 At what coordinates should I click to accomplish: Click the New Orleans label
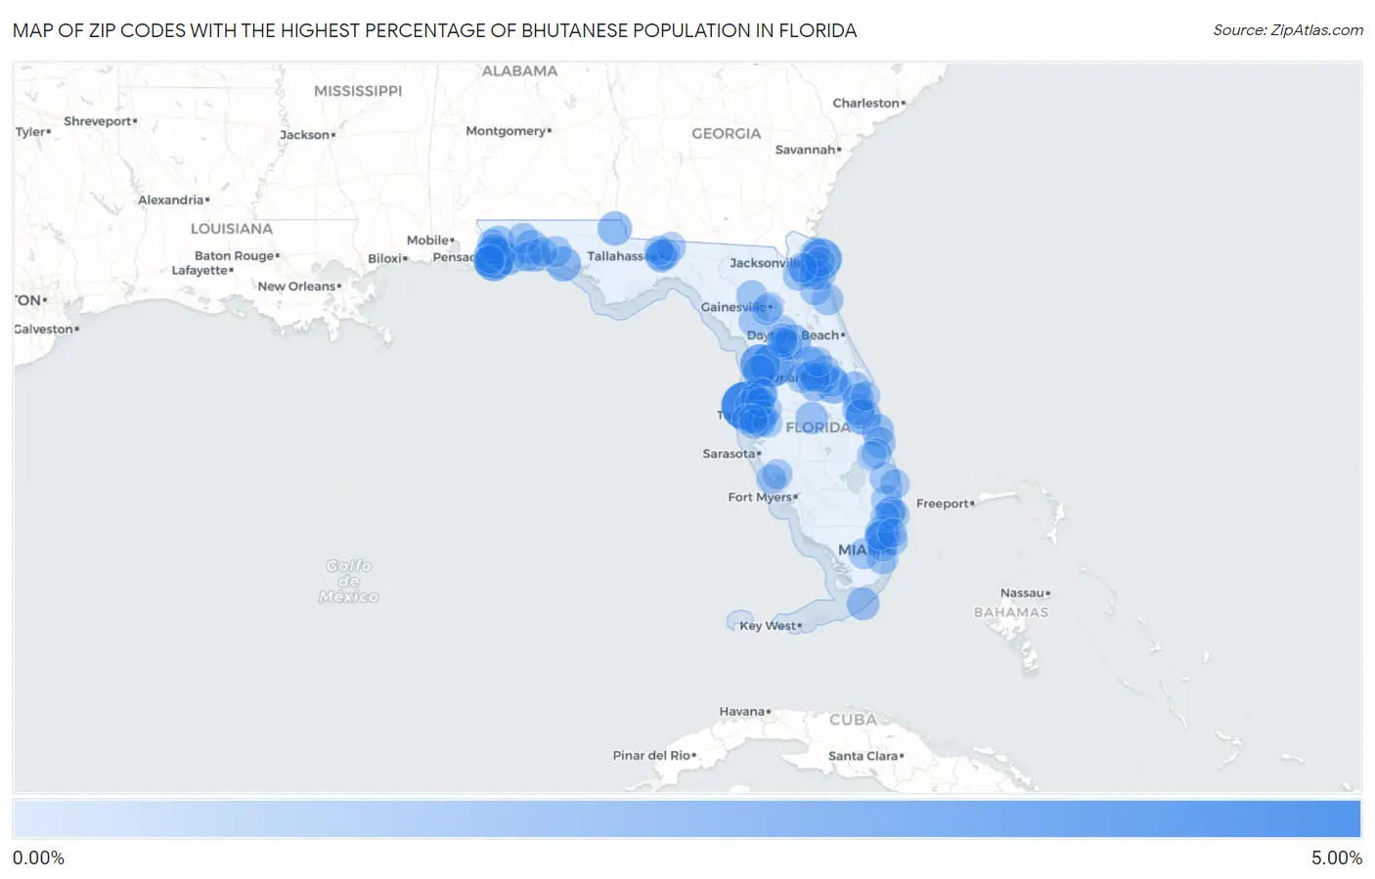pyautogui.click(x=298, y=286)
